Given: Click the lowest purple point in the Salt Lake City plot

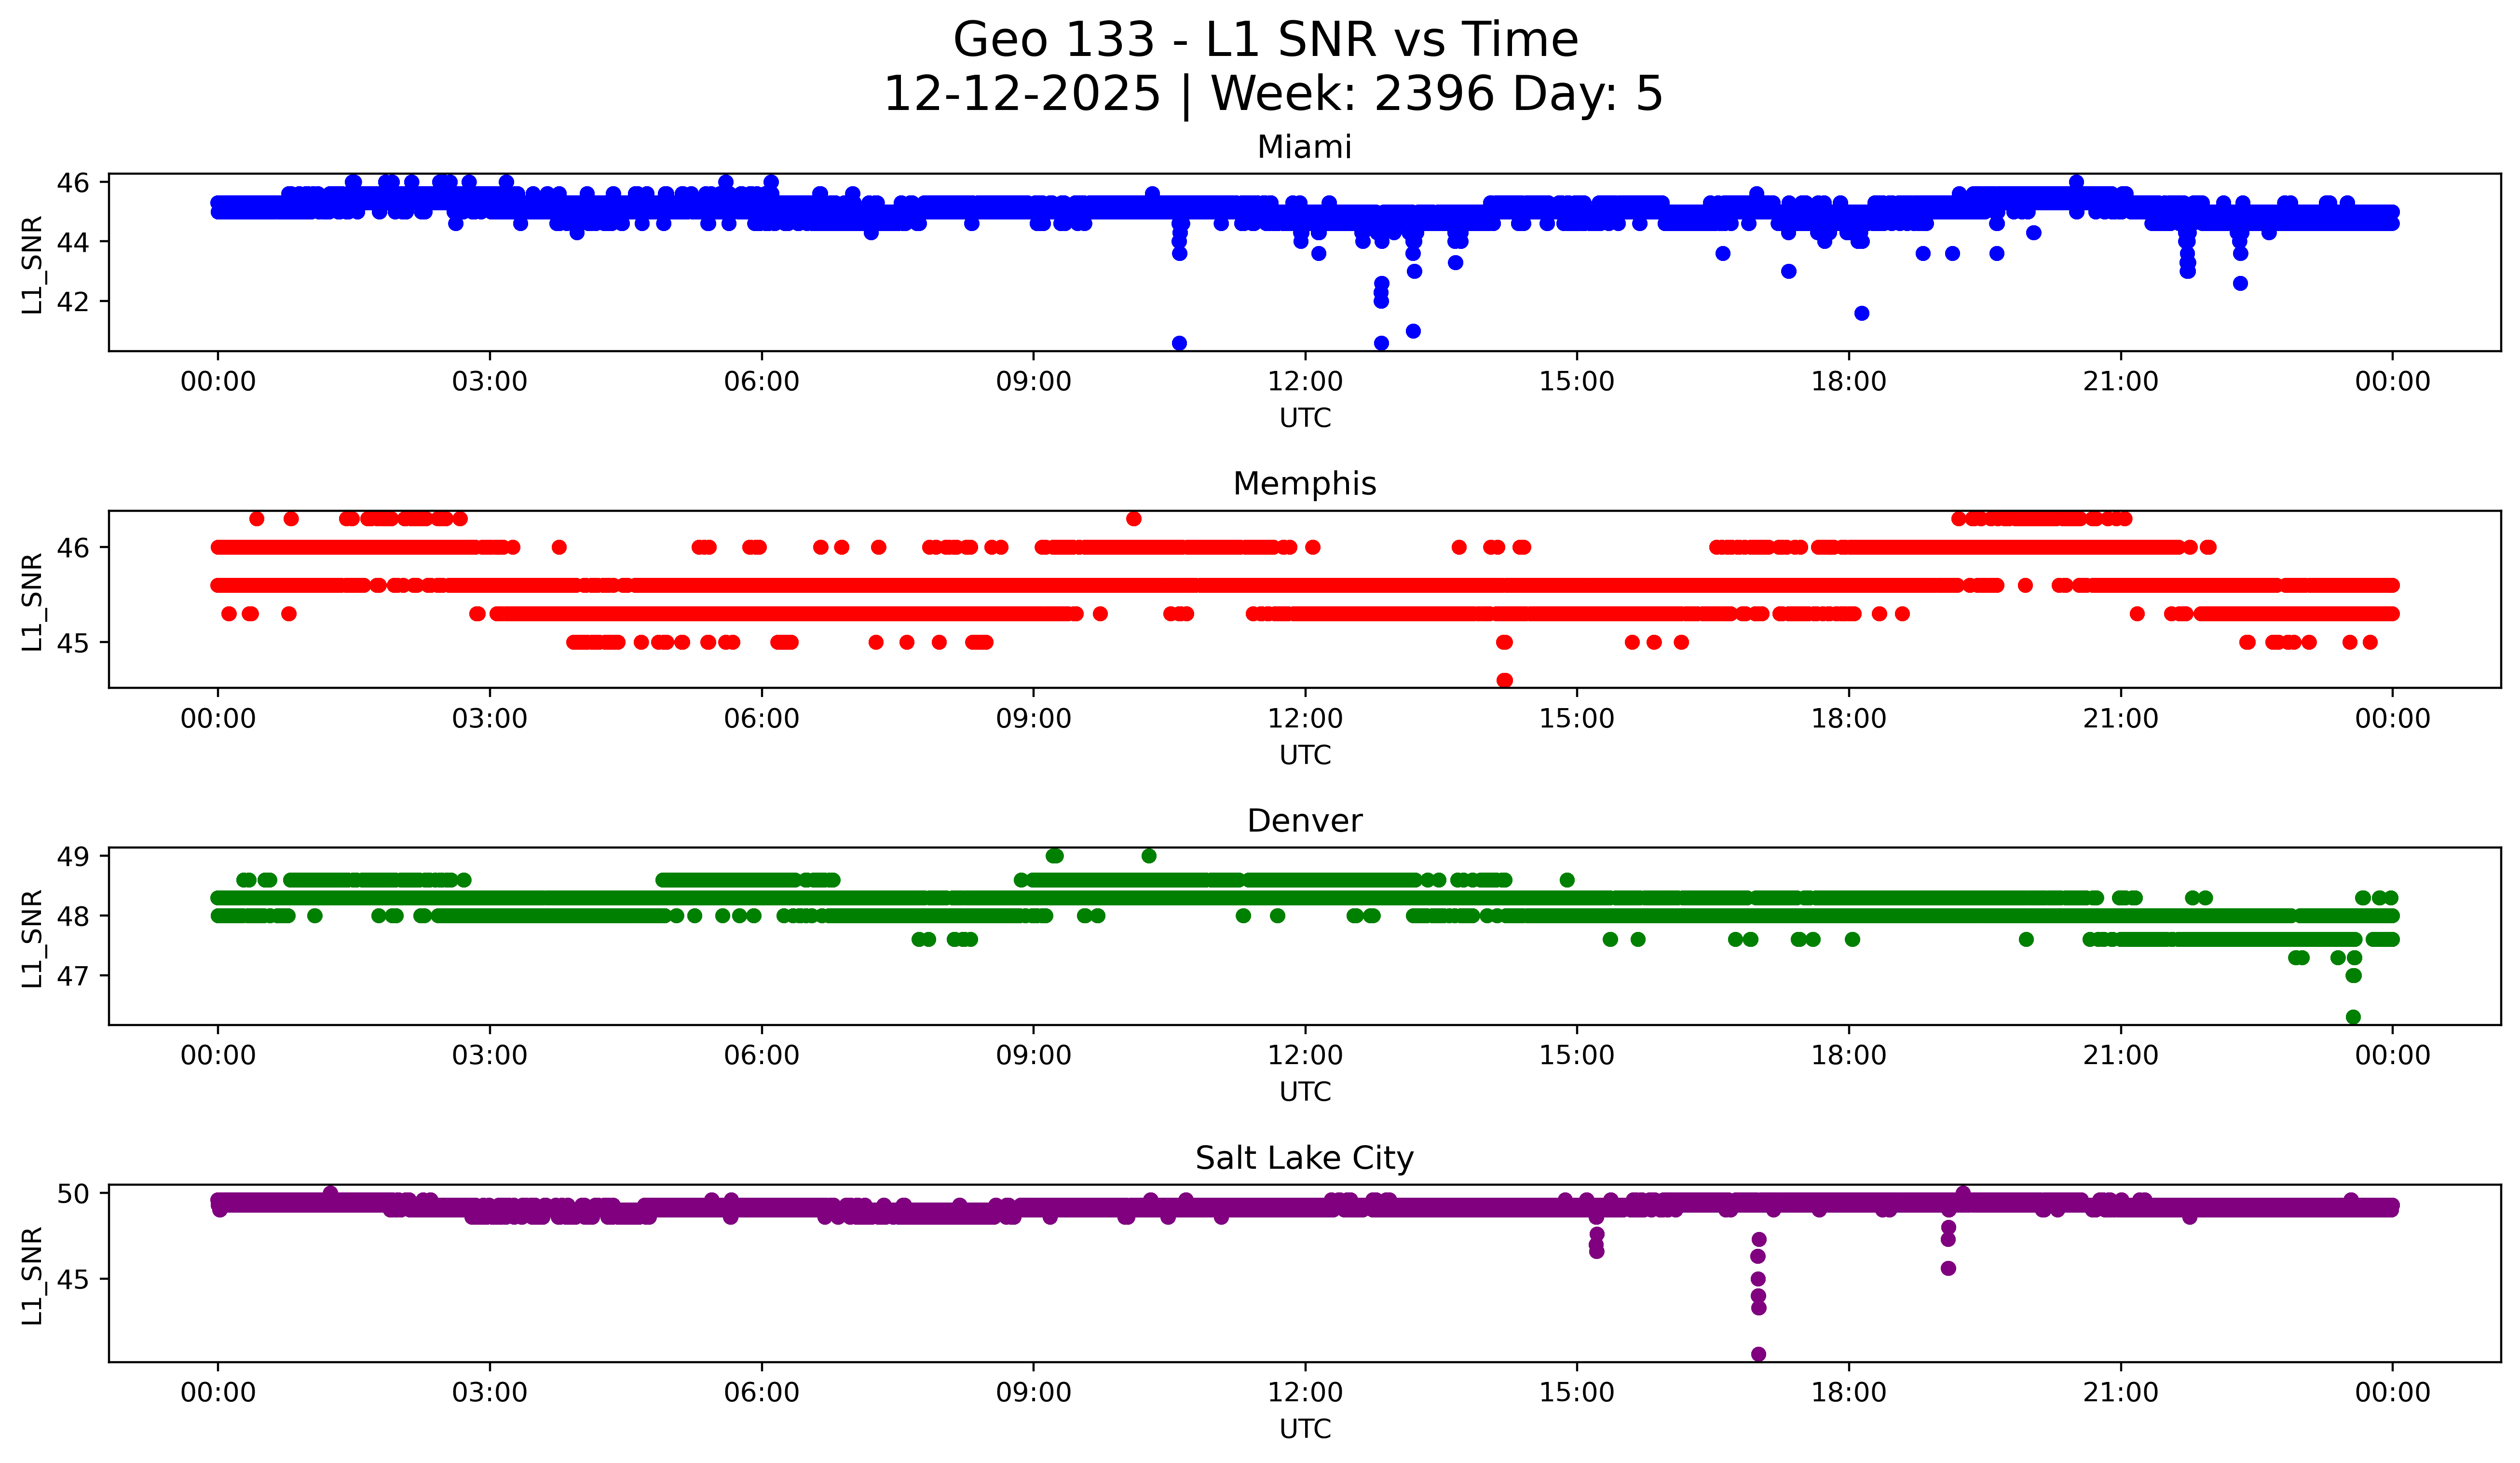Looking at the screenshot, I should tap(1758, 1354).
